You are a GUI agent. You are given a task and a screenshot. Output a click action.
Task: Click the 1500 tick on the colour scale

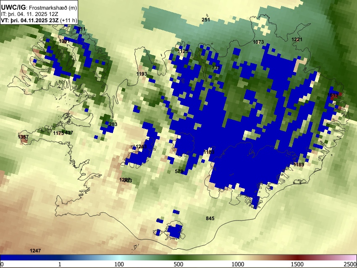(297, 264)
